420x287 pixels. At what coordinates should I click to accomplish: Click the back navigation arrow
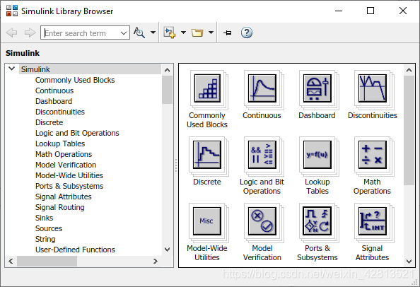(x=11, y=33)
